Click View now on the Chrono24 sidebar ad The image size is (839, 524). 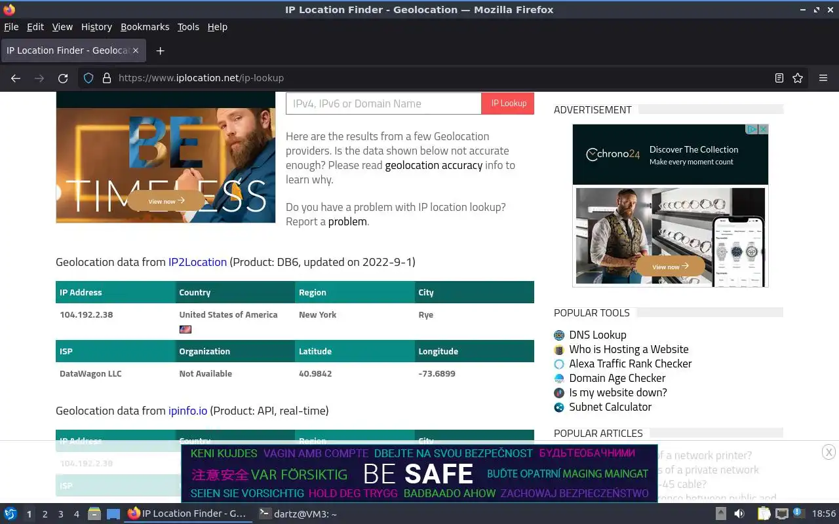coord(670,266)
